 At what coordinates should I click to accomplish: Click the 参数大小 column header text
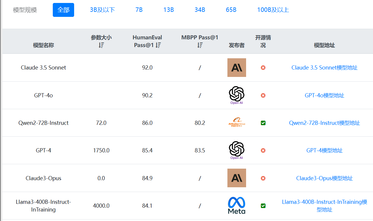pyautogui.click(x=101, y=38)
